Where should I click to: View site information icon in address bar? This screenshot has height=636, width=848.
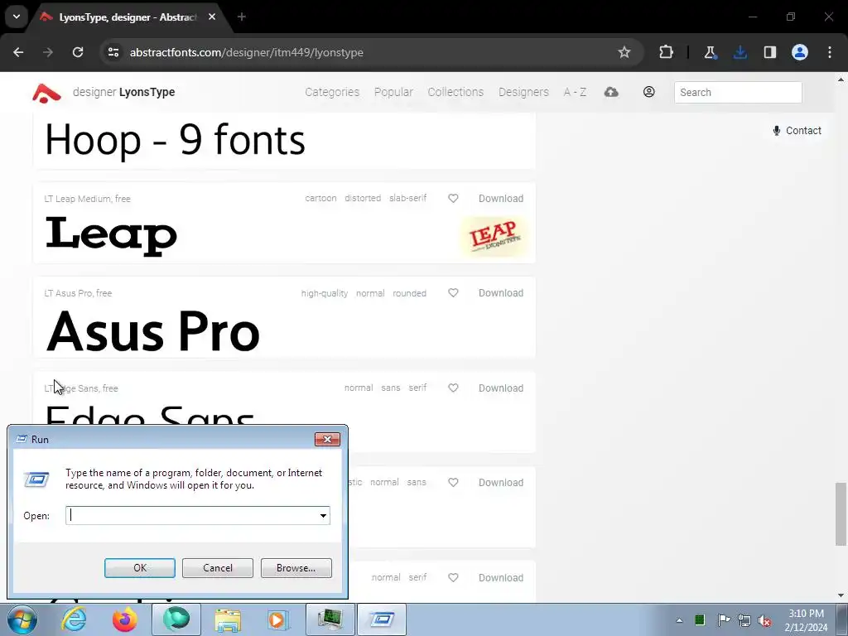pos(113,52)
